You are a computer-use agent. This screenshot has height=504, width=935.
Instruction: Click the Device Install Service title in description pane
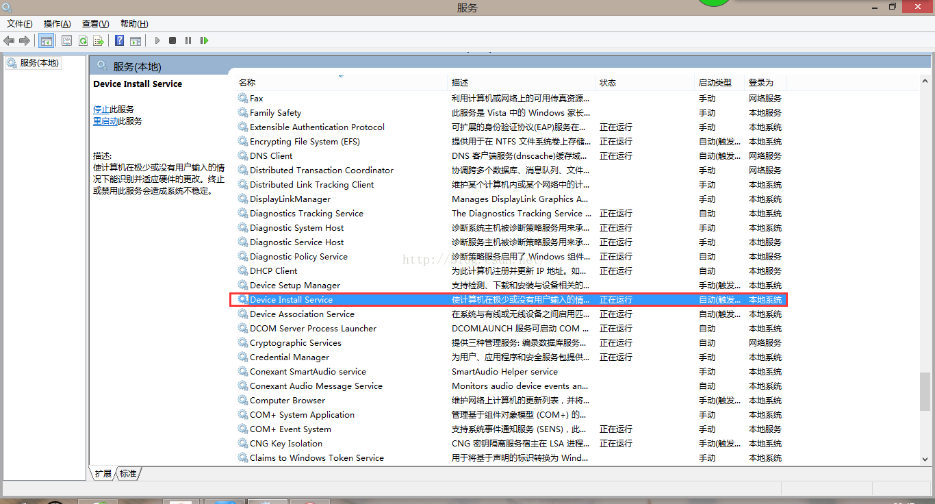138,84
